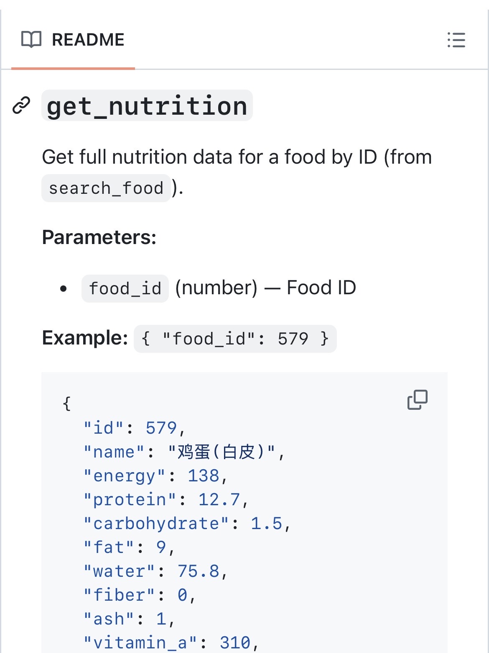Click the example food_id 579 snippet
Screen dimensions: 489x653
point(235,339)
